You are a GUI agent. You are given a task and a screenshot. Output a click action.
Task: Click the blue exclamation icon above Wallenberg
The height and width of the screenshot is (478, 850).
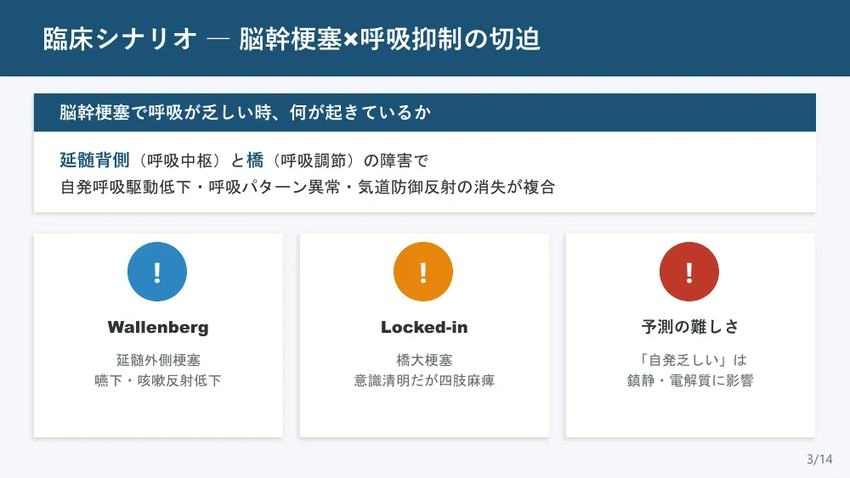pyautogui.click(x=157, y=271)
